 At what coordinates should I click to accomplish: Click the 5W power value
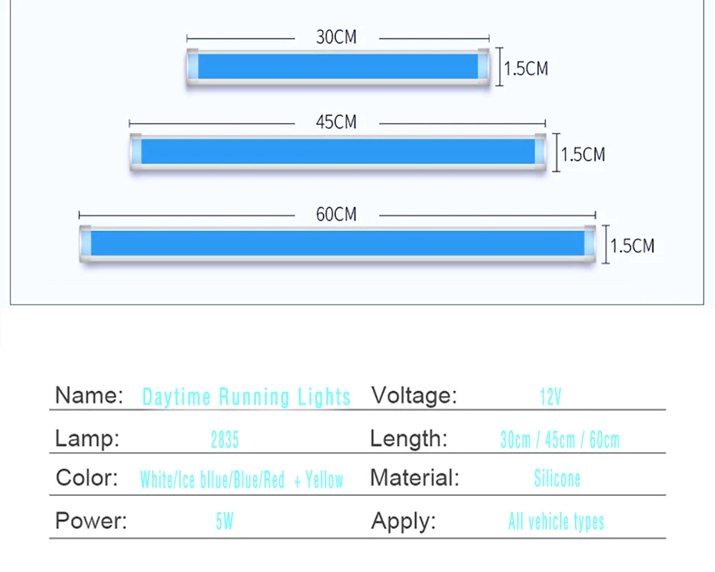225,521
